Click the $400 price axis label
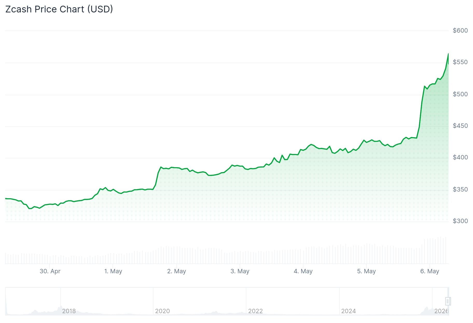This screenshot has height=323, width=473. (460, 157)
